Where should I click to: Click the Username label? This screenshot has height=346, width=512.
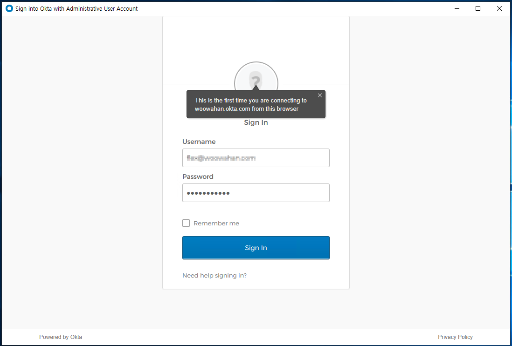[x=199, y=142]
